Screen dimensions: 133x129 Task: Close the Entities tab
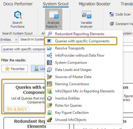pyautogui.click(x=16, y=40)
